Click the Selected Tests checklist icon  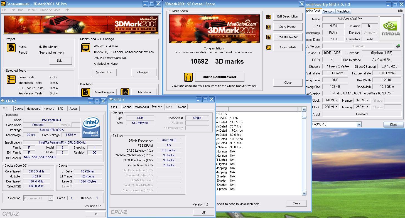coord(11,79)
